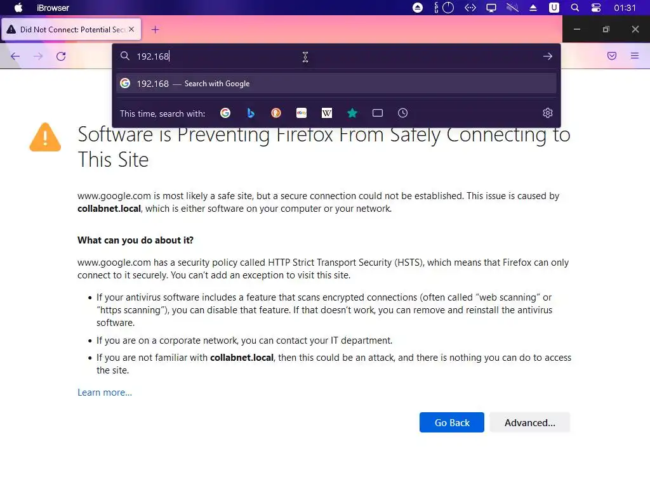Open the hamburger application menu

click(x=635, y=56)
